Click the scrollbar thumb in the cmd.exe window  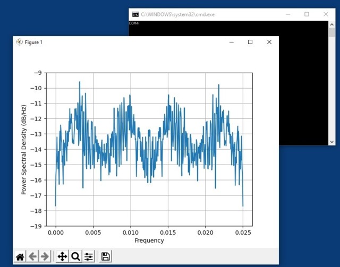(x=331, y=32)
